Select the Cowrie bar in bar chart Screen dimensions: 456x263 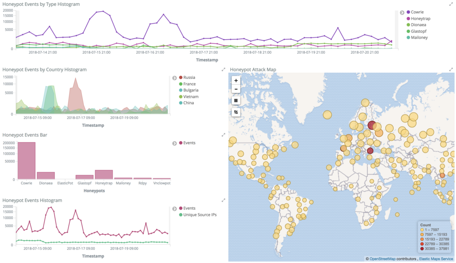point(26,161)
